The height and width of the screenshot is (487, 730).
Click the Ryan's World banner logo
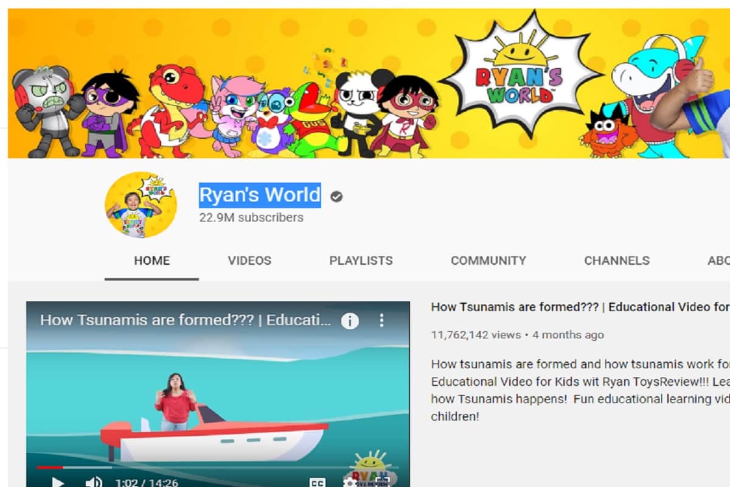[x=521, y=74]
